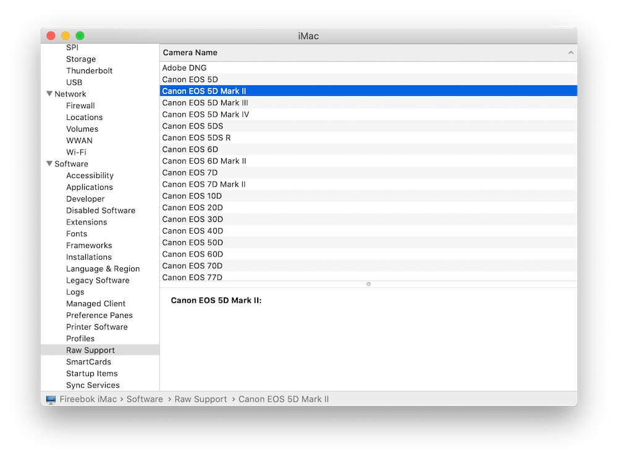Select Wi-Fi in the sidebar

point(76,152)
